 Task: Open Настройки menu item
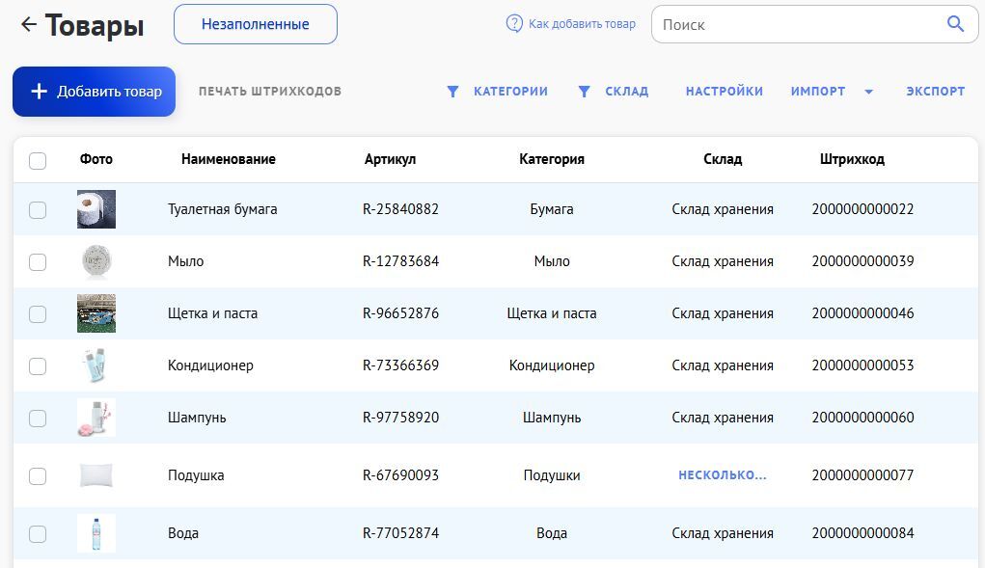point(724,92)
